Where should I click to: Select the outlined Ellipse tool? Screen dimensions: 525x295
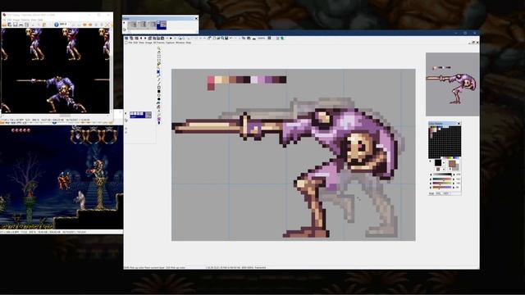(158, 95)
